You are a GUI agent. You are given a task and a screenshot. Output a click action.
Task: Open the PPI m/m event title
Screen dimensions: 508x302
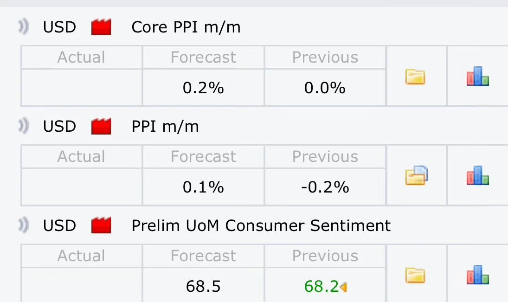pyautogui.click(x=165, y=126)
